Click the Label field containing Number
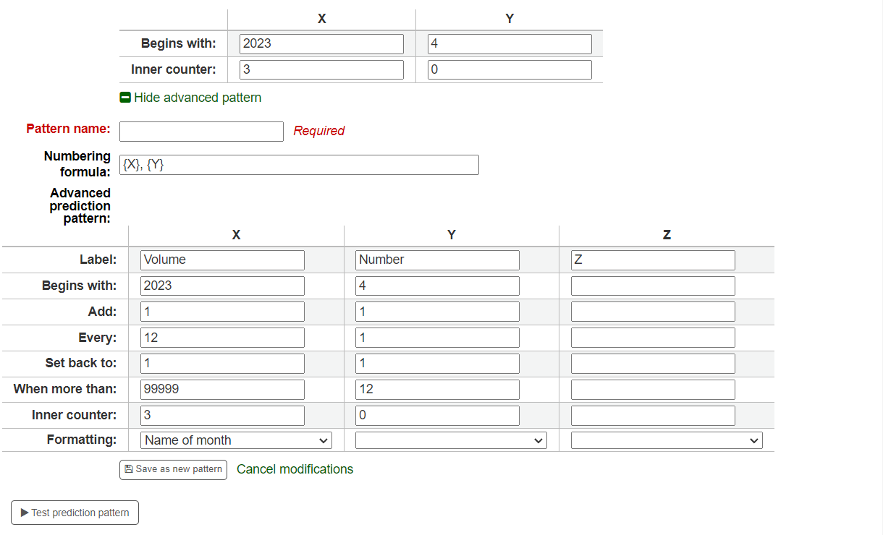 click(437, 260)
